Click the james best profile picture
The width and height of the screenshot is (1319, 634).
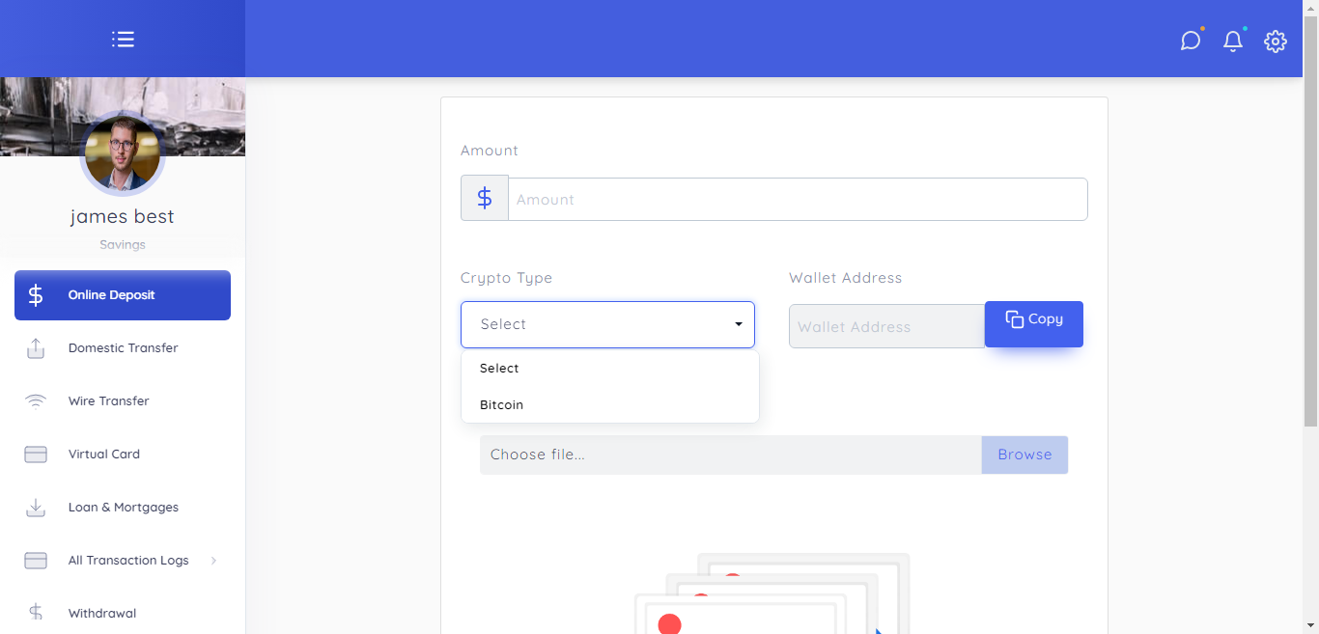pos(123,153)
